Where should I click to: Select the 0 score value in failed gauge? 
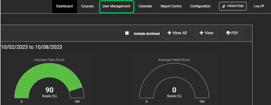point(174,90)
